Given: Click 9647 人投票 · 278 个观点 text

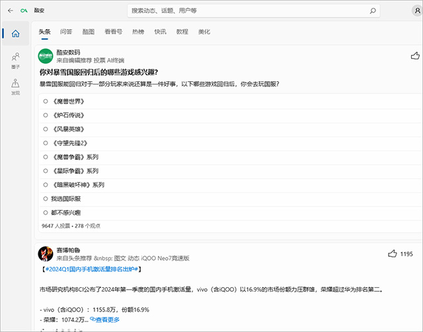Looking at the screenshot, I should [x=71, y=226].
